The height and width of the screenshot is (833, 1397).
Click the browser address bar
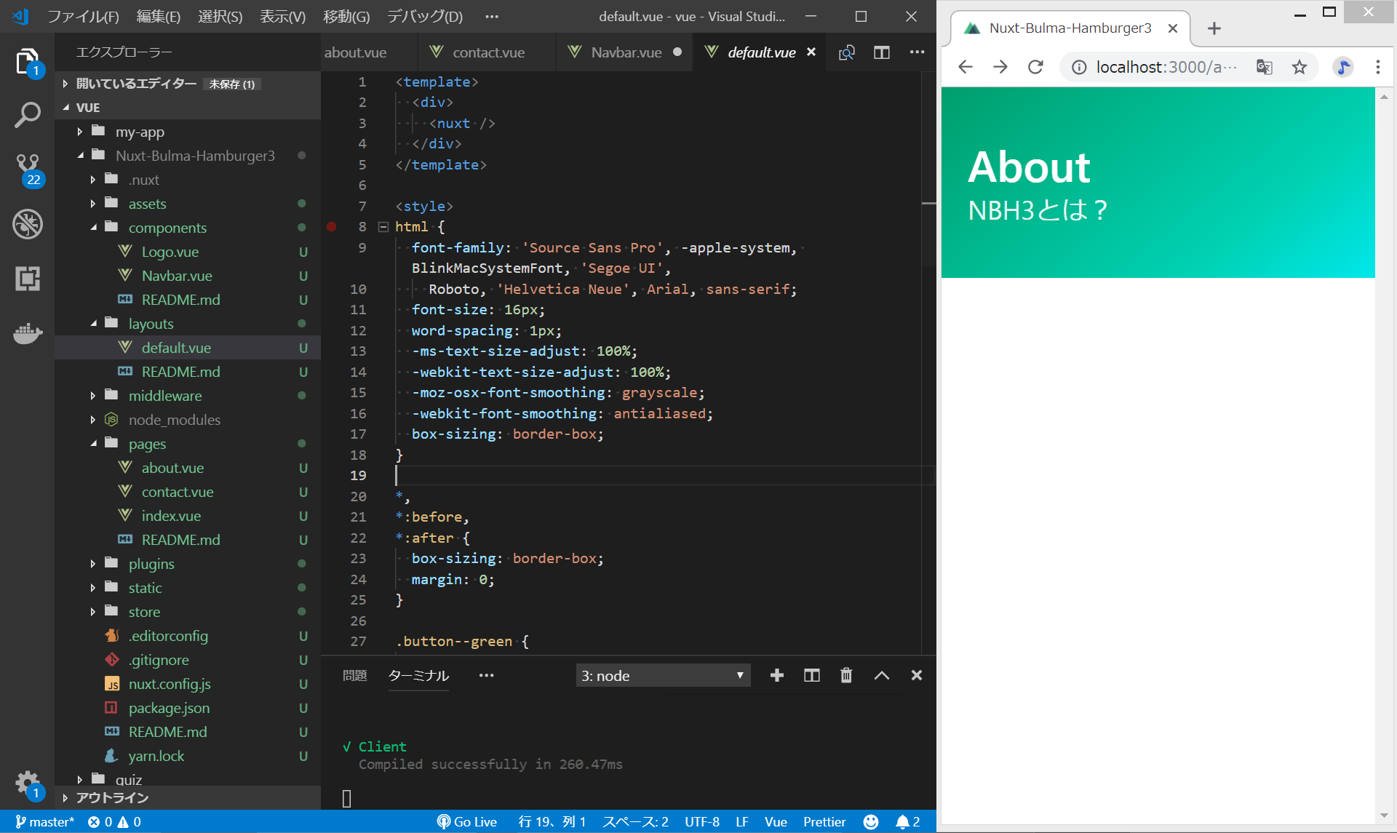[x=1164, y=68]
